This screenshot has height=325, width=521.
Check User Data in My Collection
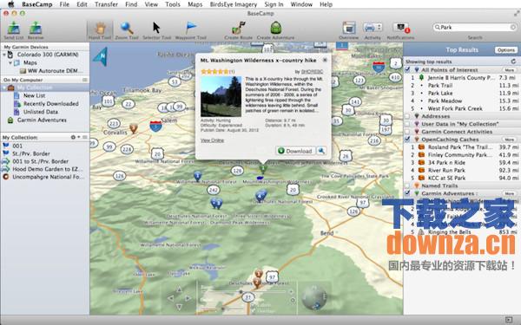(407, 124)
